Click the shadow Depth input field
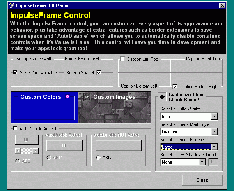The image size is (234, 191). click(x=213, y=162)
